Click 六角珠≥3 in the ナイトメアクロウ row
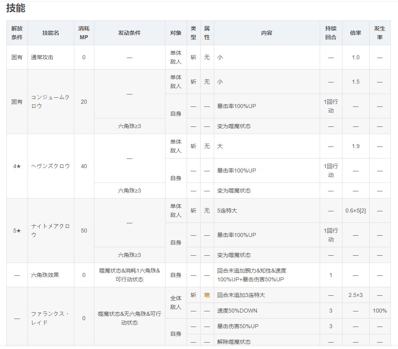 coord(129,255)
